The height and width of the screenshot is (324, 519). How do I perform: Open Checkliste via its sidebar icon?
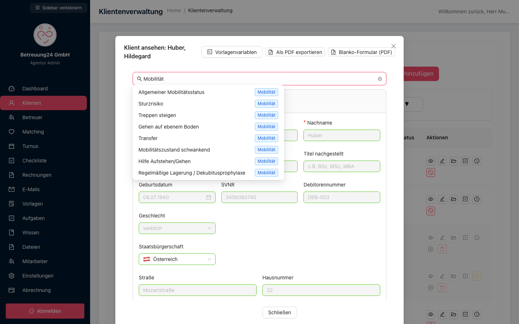coord(12,161)
